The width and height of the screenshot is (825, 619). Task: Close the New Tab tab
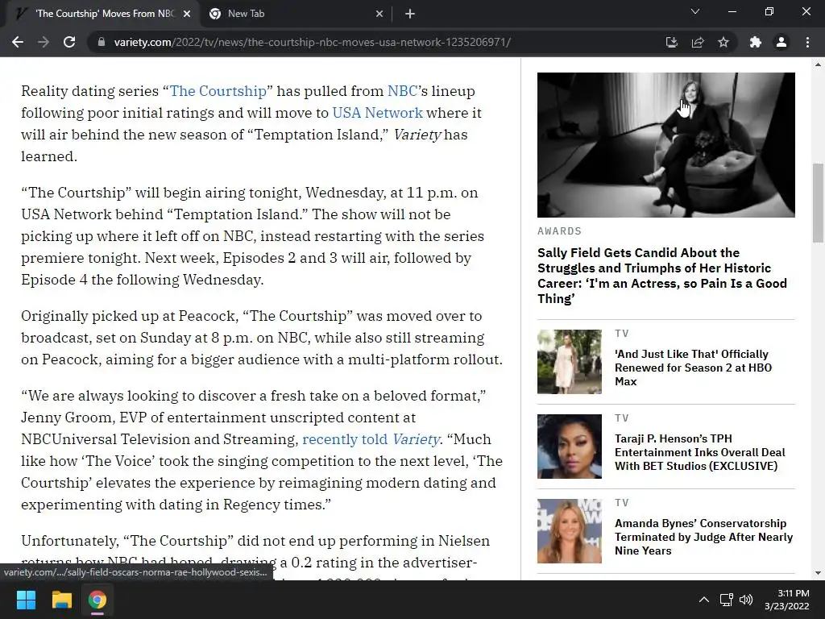tap(379, 14)
